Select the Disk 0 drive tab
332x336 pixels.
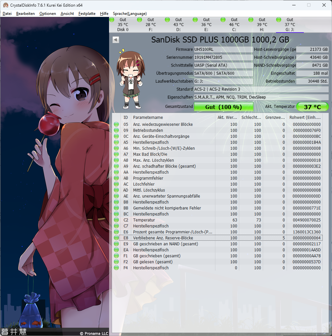click(x=123, y=25)
